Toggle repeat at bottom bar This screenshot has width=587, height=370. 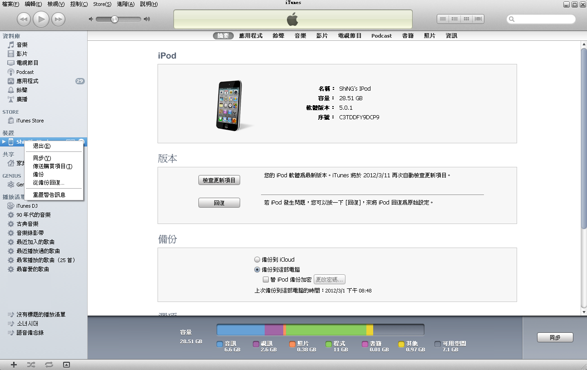tap(49, 365)
